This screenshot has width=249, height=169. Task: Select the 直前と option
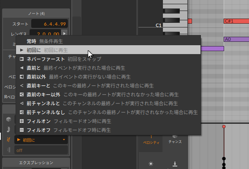pos(108,68)
